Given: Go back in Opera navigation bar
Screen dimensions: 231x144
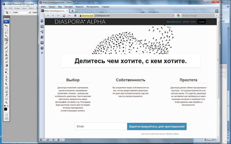Looking at the screenshot, I should click(48, 15).
